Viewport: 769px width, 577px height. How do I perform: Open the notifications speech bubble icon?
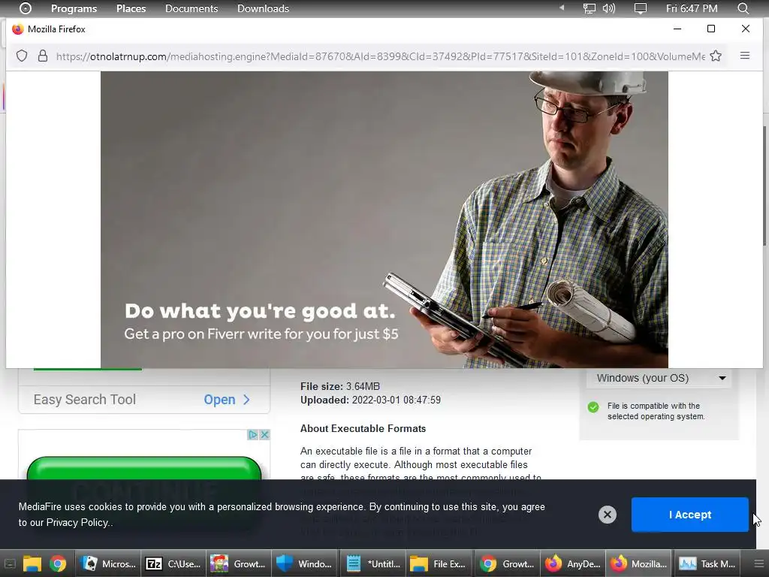[x=640, y=8]
